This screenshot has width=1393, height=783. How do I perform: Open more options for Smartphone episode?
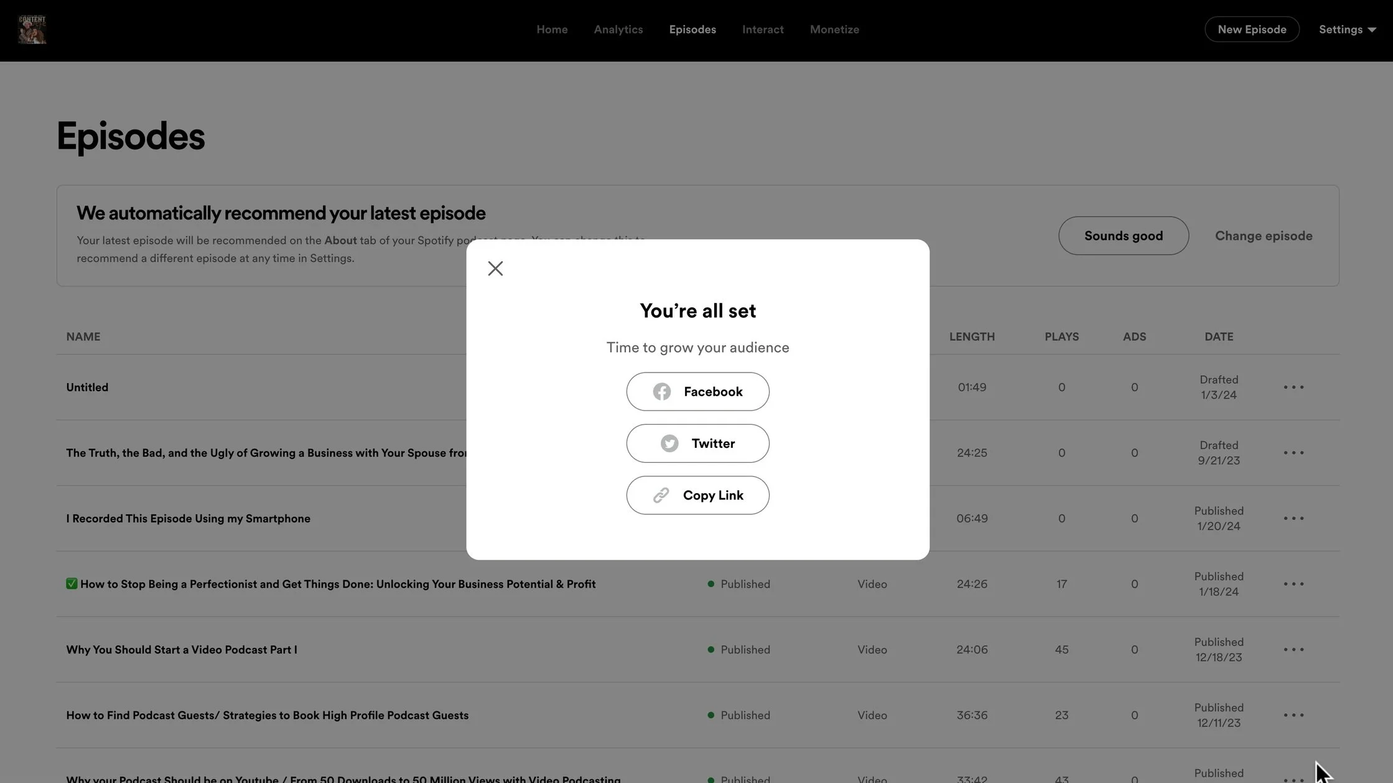1293,518
